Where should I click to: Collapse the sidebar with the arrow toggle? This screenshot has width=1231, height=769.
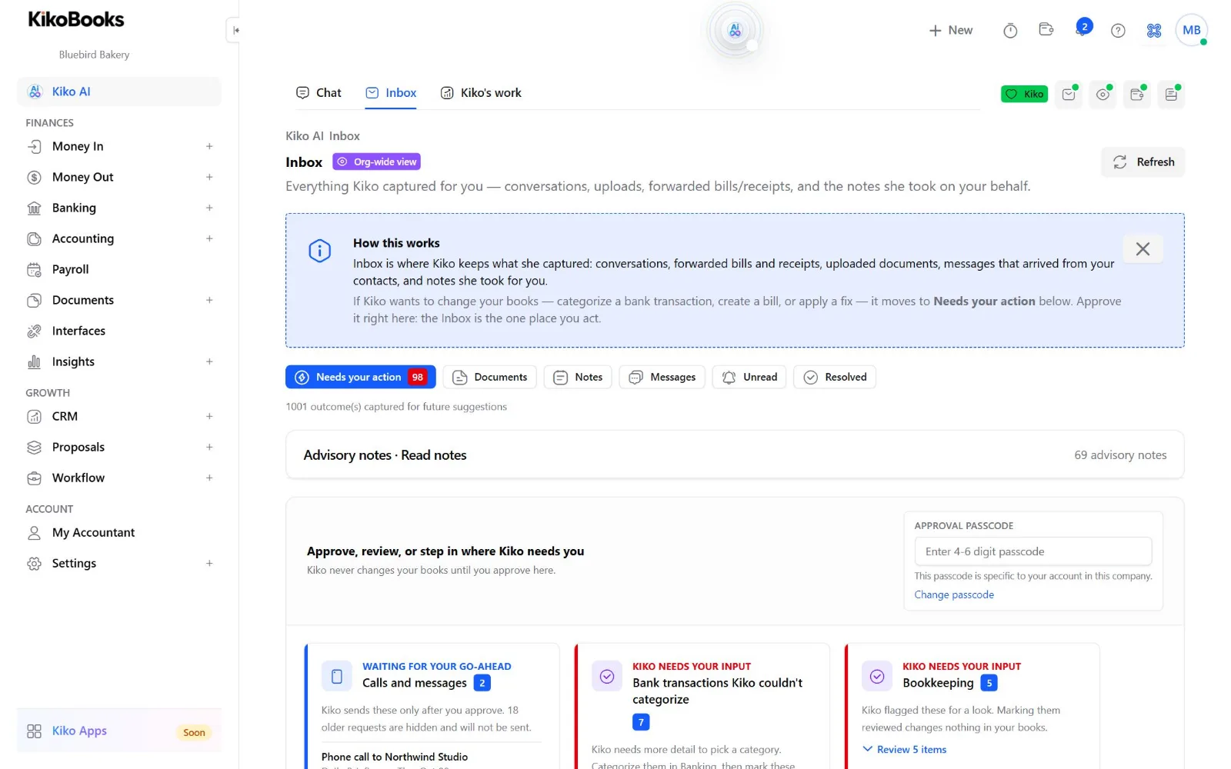click(x=235, y=30)
